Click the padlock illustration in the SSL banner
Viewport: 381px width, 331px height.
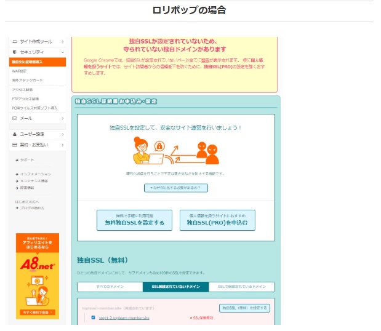point(159,146)
